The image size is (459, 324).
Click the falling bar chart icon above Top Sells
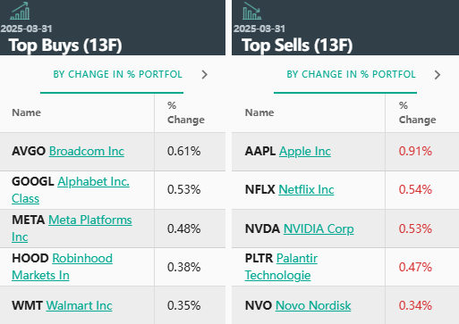coord(252,11)
